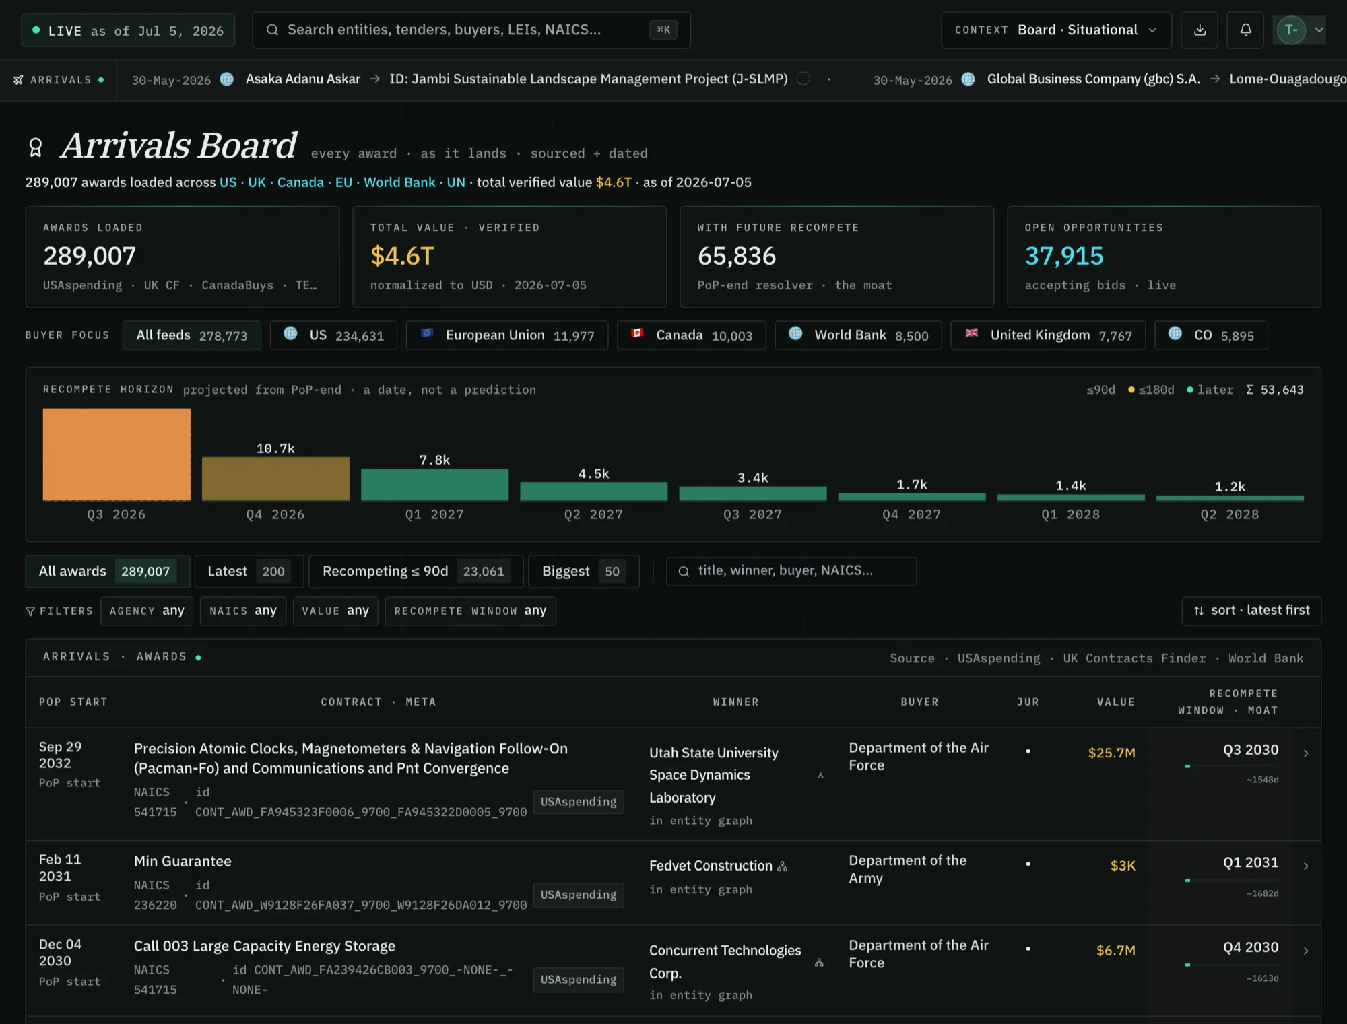
Task: Switch to the Biggest 50 tab
Action: click(x=584, y=572)
